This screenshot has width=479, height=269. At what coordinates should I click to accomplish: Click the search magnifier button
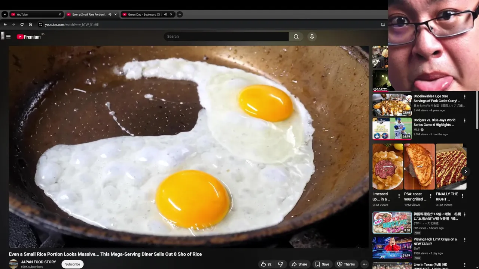tap(296, 37)
